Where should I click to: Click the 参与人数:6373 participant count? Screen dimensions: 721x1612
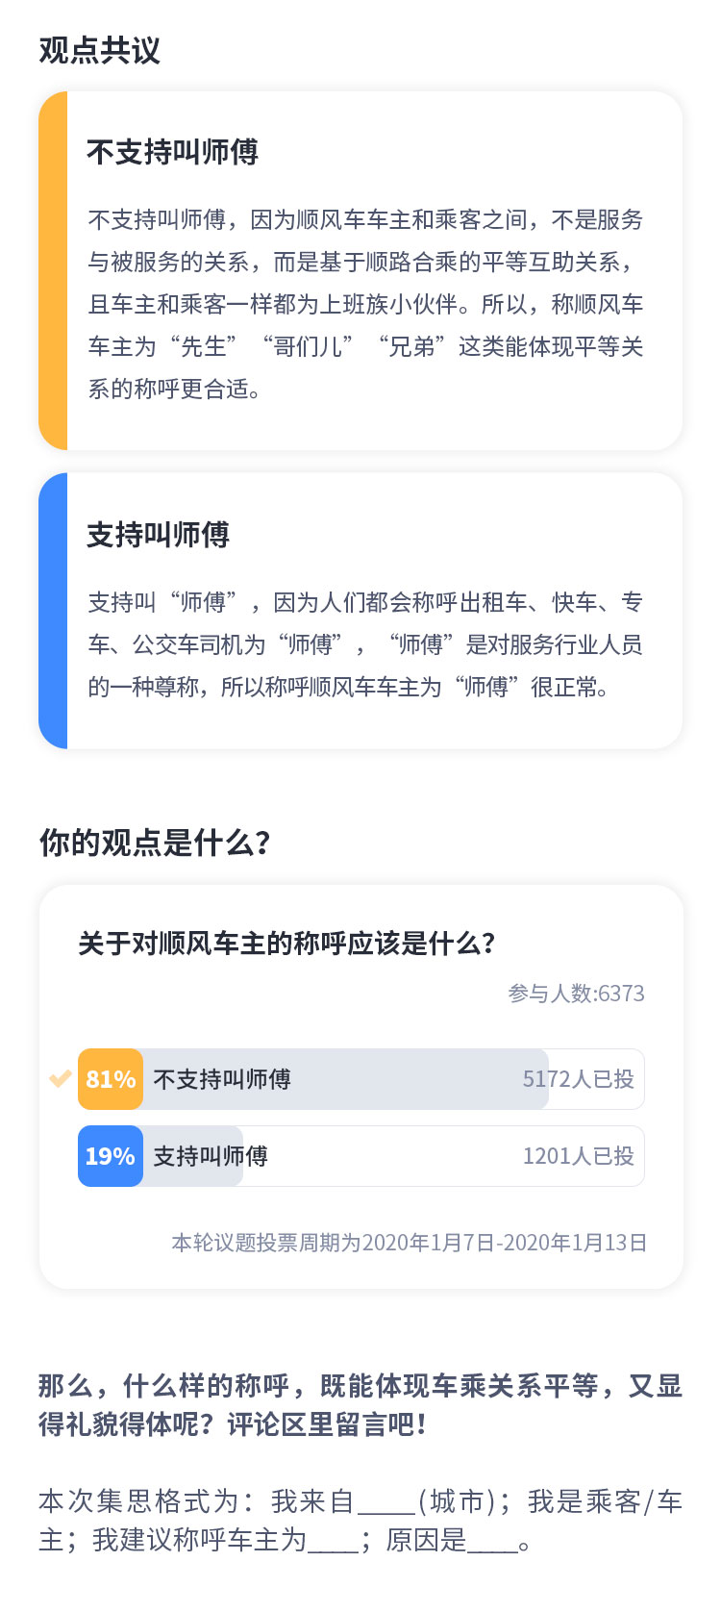[x=577, y=994]
